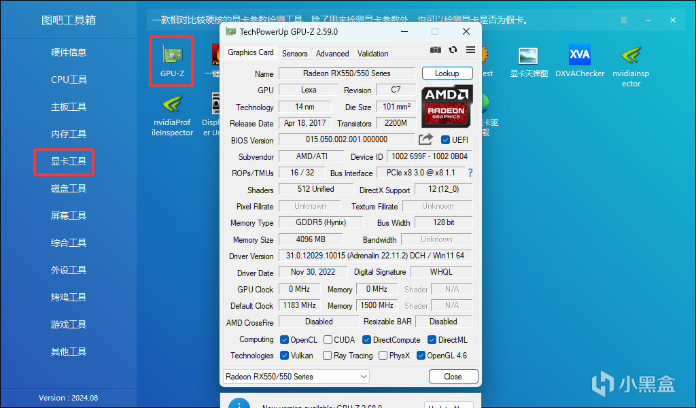
Task: Take a GPU-Z screenshot with the camera icon
Action: point(436,50)
